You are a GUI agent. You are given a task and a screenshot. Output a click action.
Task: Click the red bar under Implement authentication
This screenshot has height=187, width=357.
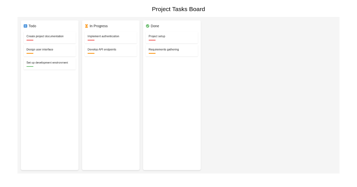click(91, 40)
